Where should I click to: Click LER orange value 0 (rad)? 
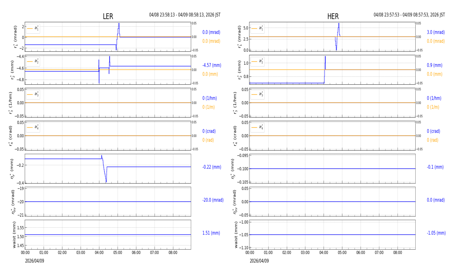pos(208,140)
